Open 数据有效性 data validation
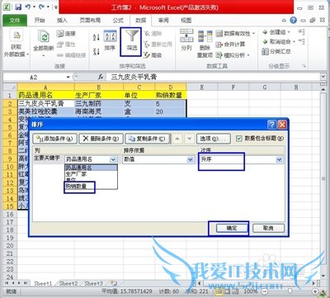 tap(235, 34)
